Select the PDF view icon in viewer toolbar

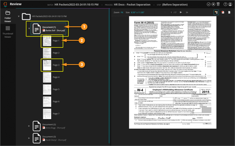coord(223,12)
